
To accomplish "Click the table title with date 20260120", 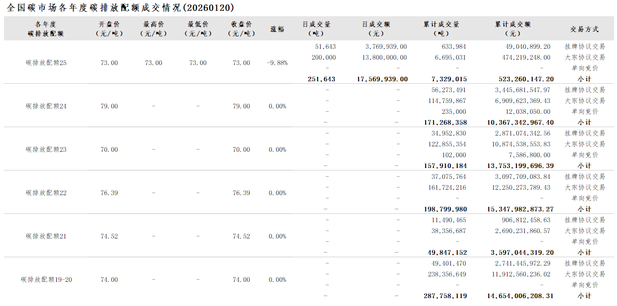I will coord(121,8).
